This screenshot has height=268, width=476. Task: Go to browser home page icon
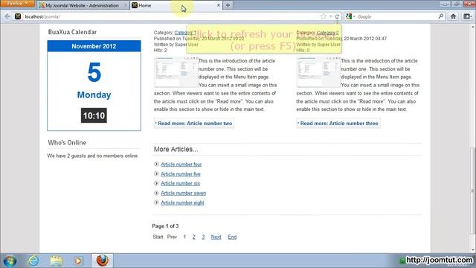point(453,16)
